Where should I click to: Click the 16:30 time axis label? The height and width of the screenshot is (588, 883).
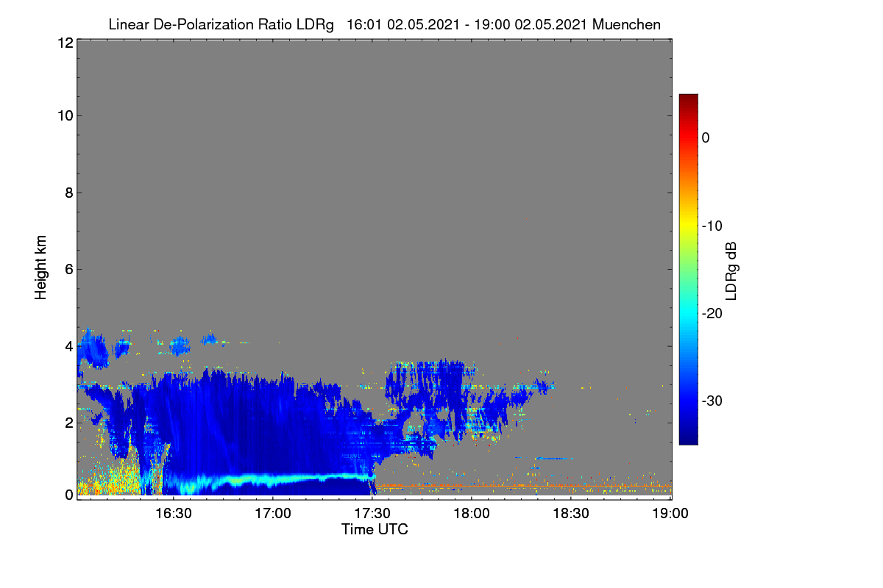coord(174,513)
